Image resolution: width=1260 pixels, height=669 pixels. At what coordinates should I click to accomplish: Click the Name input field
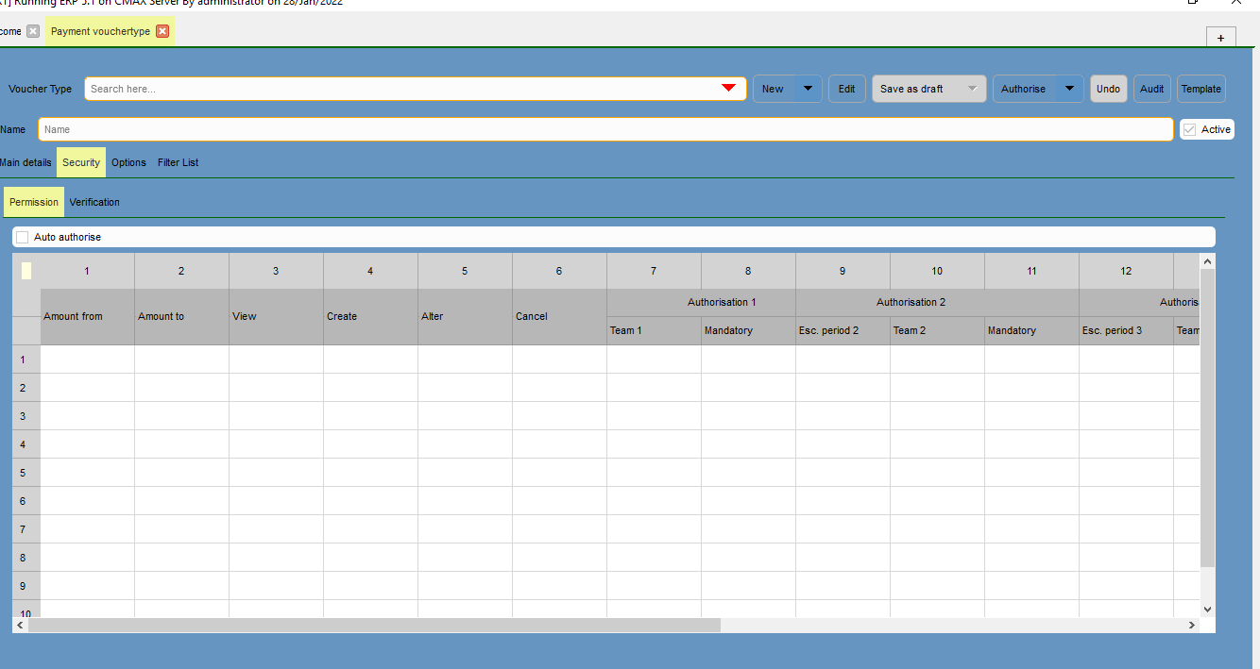point(606,129)
